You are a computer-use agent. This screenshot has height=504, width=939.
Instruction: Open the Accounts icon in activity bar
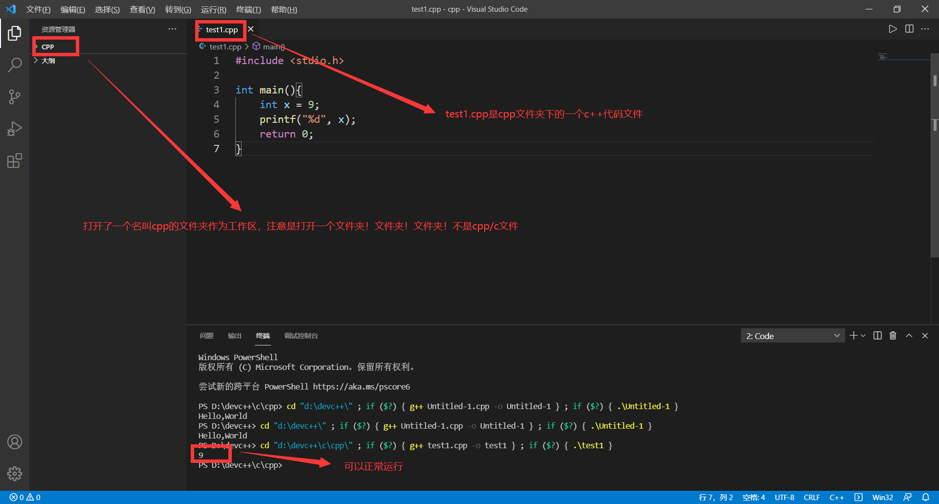[x=15, y=441]
